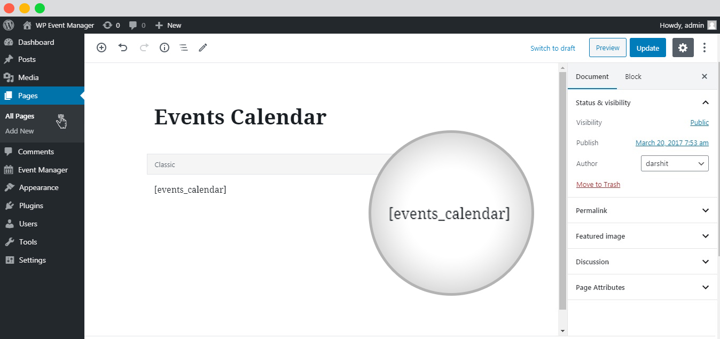Switch to the Block tab
This screenshot has width=720, height=339.
(633, 76)
